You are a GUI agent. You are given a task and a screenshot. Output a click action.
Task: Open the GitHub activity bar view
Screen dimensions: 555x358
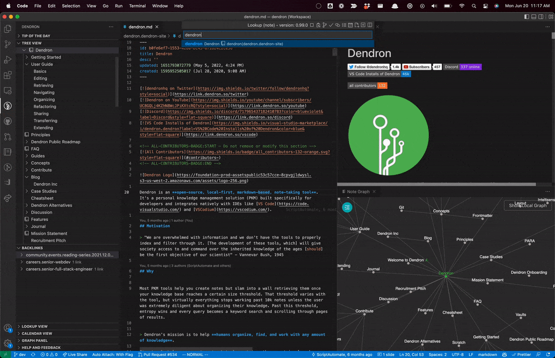[7, 121]
